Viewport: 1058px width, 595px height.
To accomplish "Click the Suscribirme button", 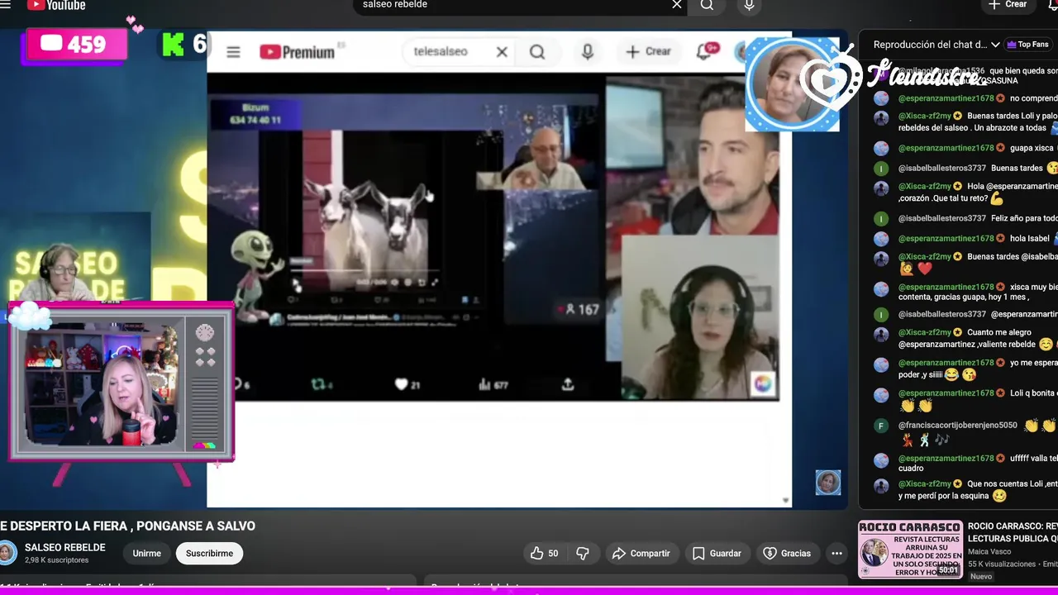I will click(209, 554).
